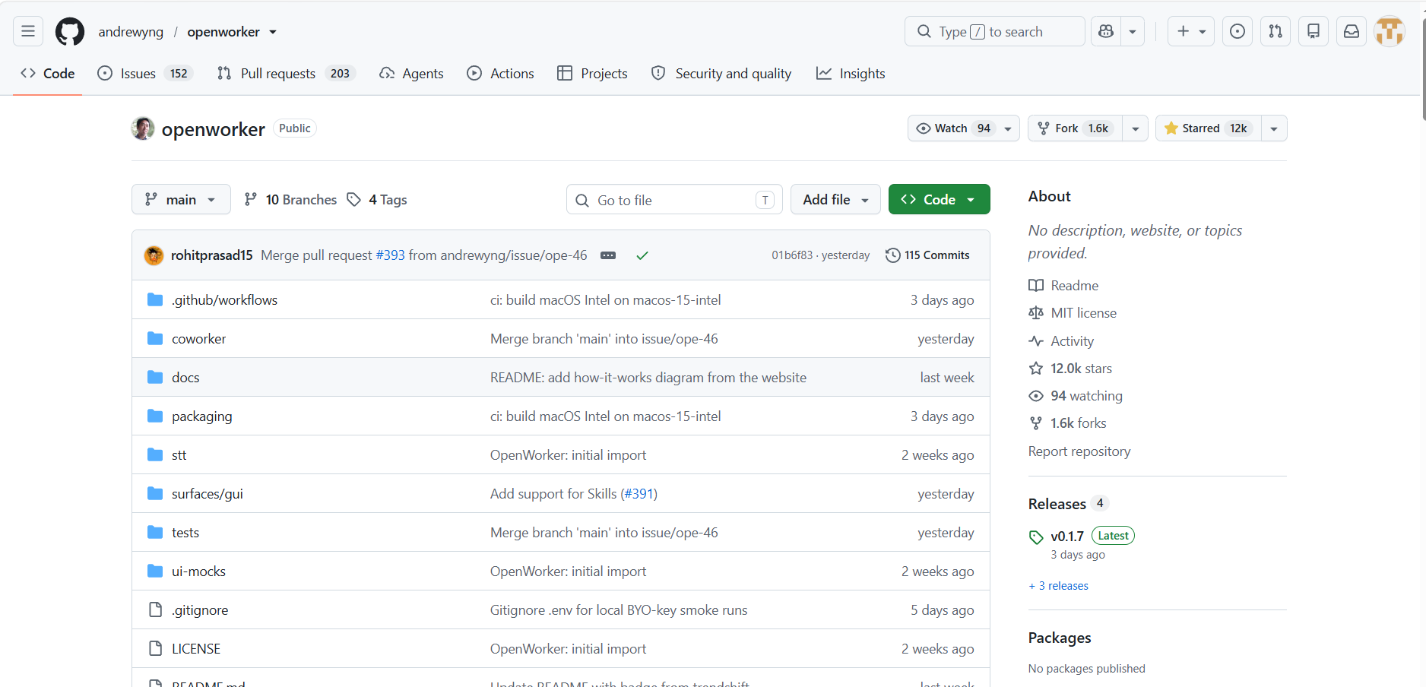Screen dimensions: 1426x687
Task: Open the #391 pull request link
Action: [x=639, y=494]
